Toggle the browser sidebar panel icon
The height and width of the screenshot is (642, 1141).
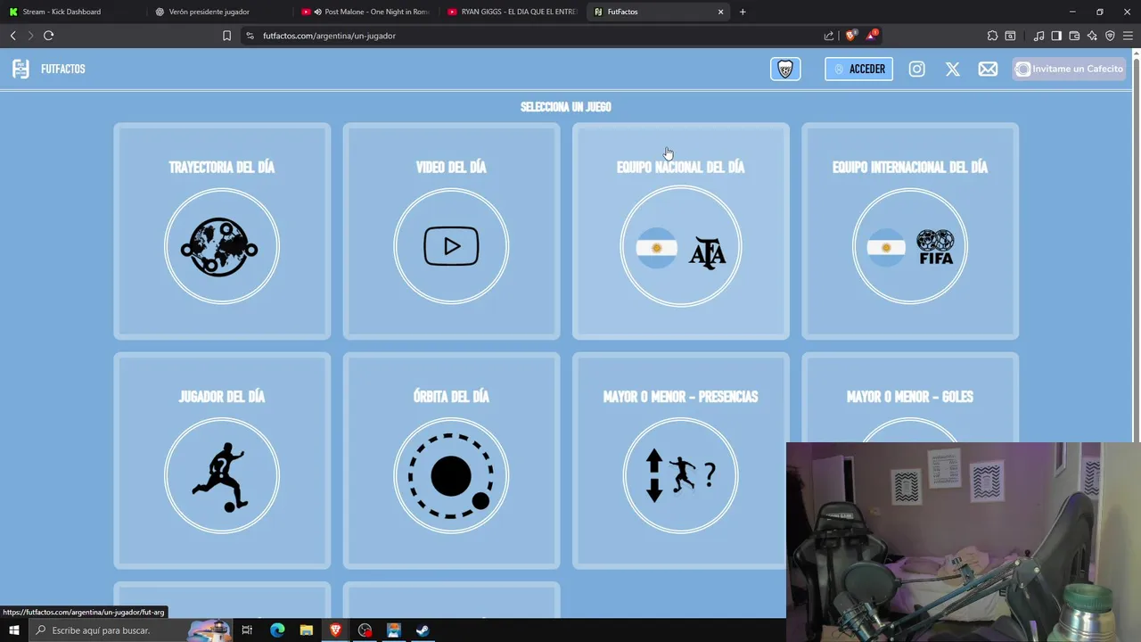click(1056, 36)
